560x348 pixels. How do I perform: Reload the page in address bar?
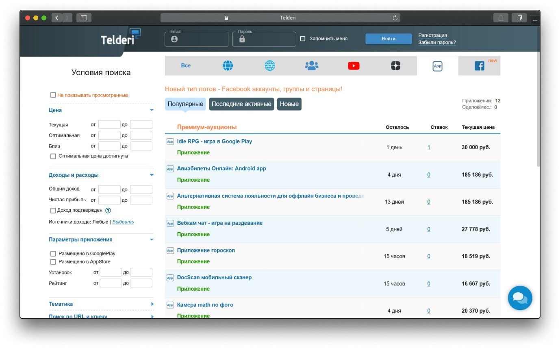point(395,18)
